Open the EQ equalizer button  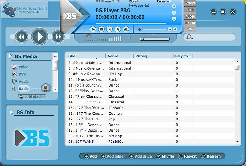tap(174, 18)
